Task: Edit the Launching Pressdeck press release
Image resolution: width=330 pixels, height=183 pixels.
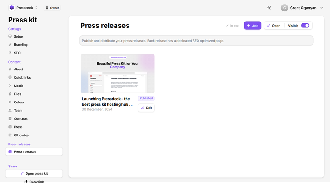Action: coord(146,108)
